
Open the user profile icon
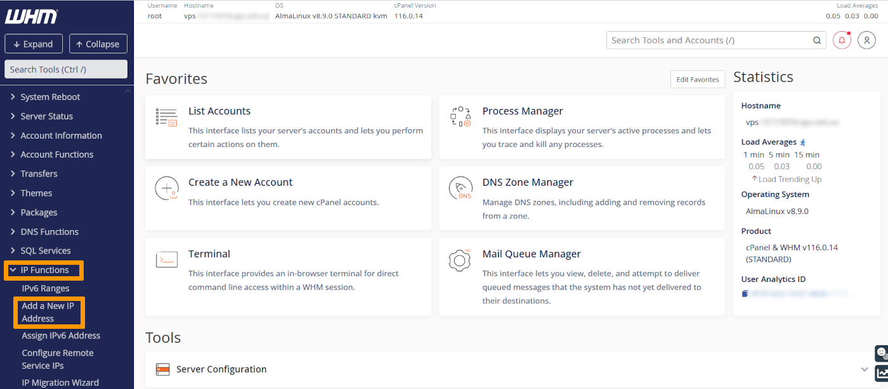[866, 40]
